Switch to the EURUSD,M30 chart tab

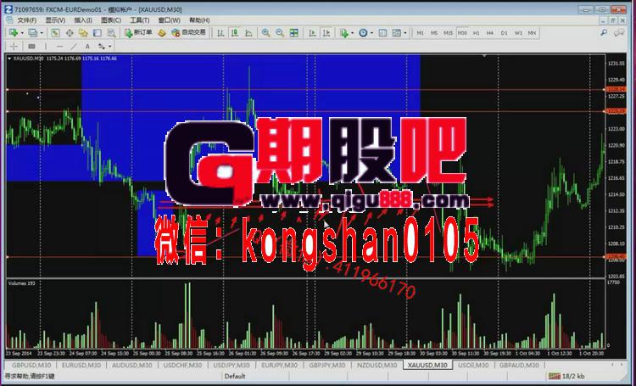pos(81,365)
